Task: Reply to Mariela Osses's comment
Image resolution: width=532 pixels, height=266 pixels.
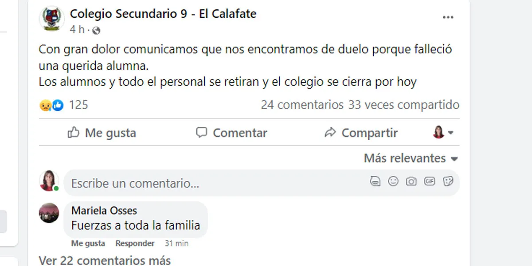Action: [135, 243]
